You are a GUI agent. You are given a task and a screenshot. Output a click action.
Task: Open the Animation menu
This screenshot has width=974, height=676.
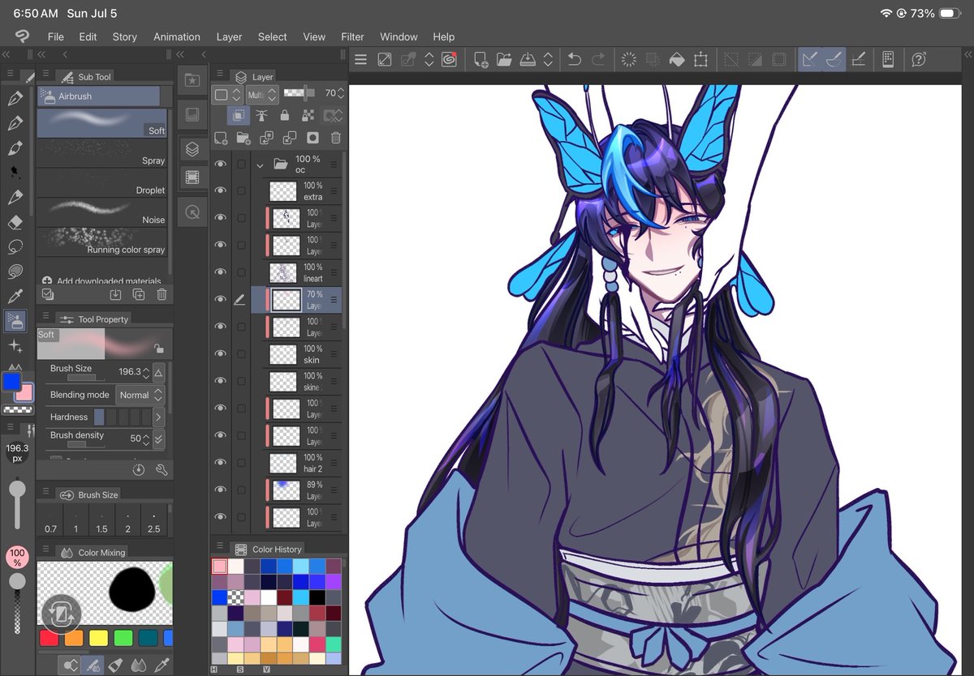point(177,36)
